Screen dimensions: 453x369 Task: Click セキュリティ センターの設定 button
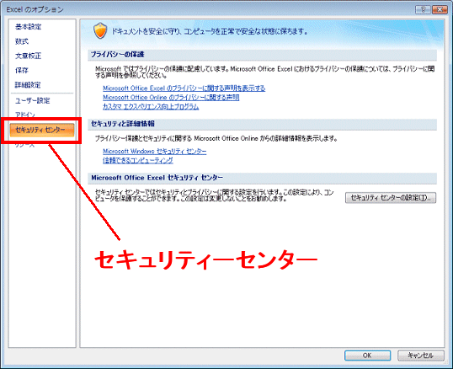click(x=391, y=198)
